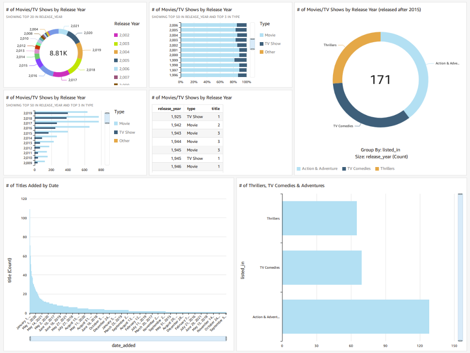The width and height of the screenshot is (470, 353).
Task: Click the TV Show legend in 100% stacked chart
Action: 270,44
